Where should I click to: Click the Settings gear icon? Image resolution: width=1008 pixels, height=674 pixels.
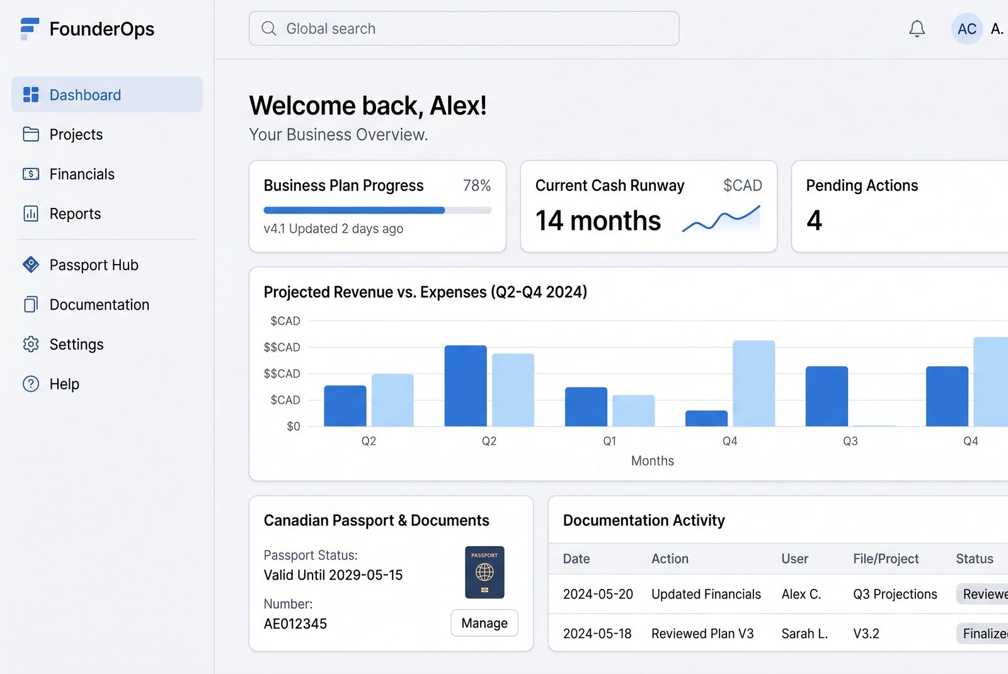(x=31, y=344)
